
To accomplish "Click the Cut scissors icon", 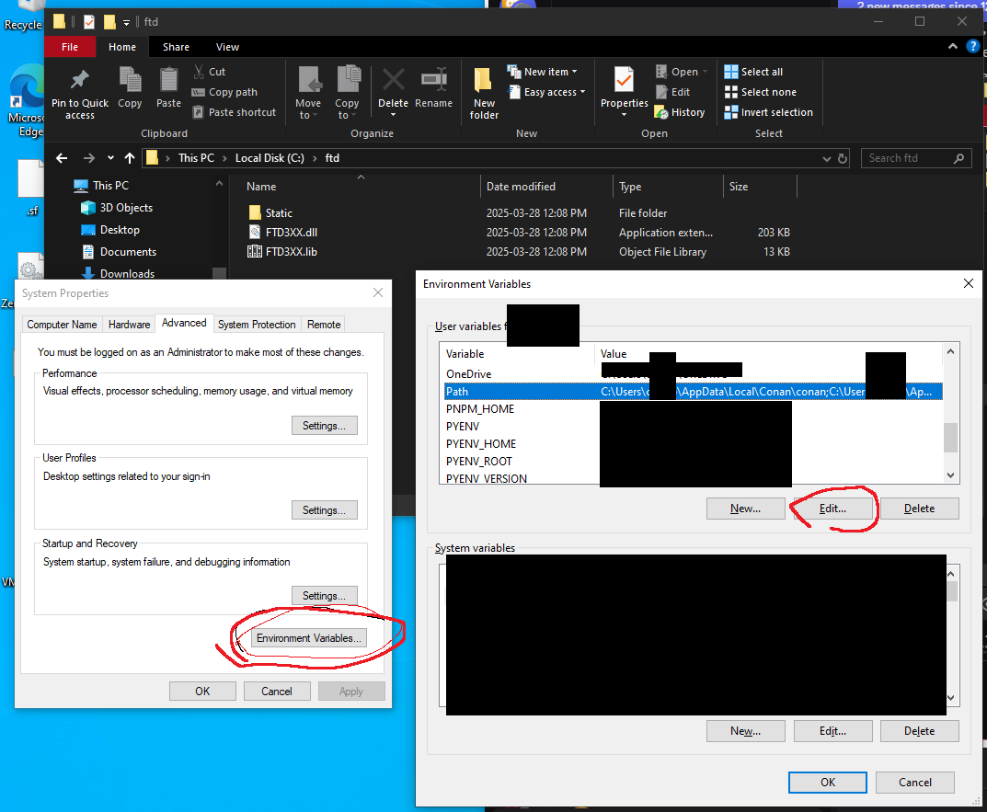I will 200,72.
